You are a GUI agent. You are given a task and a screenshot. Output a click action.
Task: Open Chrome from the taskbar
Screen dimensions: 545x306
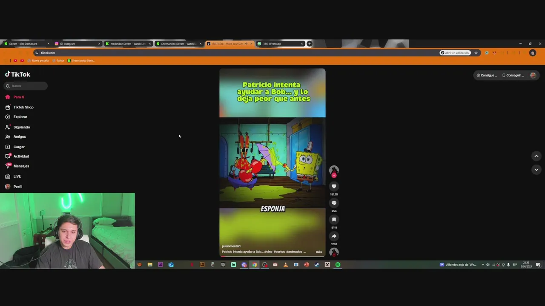point(254,265)
